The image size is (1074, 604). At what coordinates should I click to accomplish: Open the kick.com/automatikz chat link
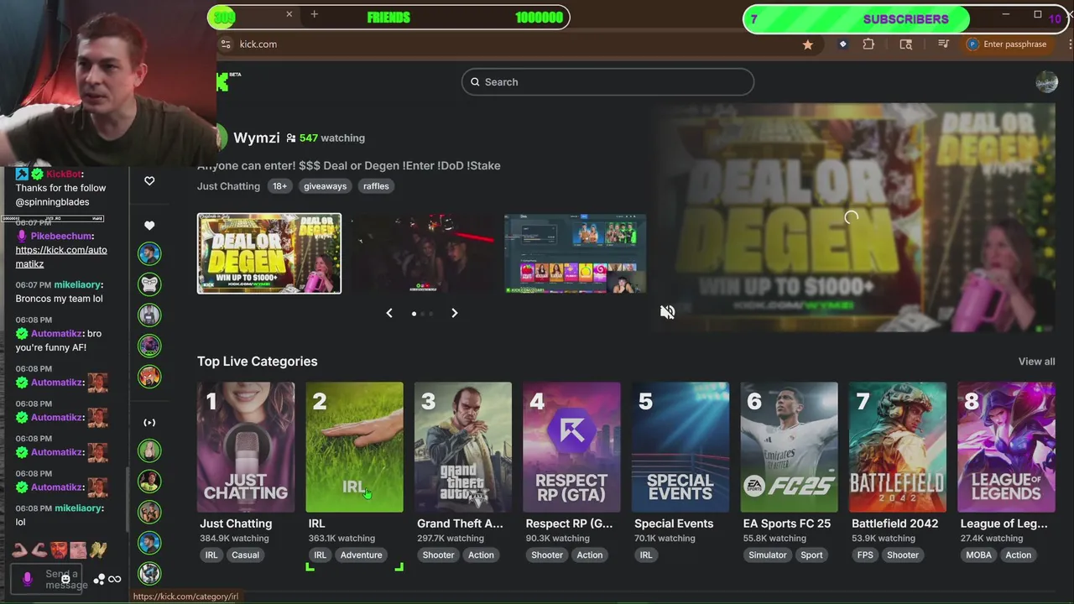[x=61, y=256]
